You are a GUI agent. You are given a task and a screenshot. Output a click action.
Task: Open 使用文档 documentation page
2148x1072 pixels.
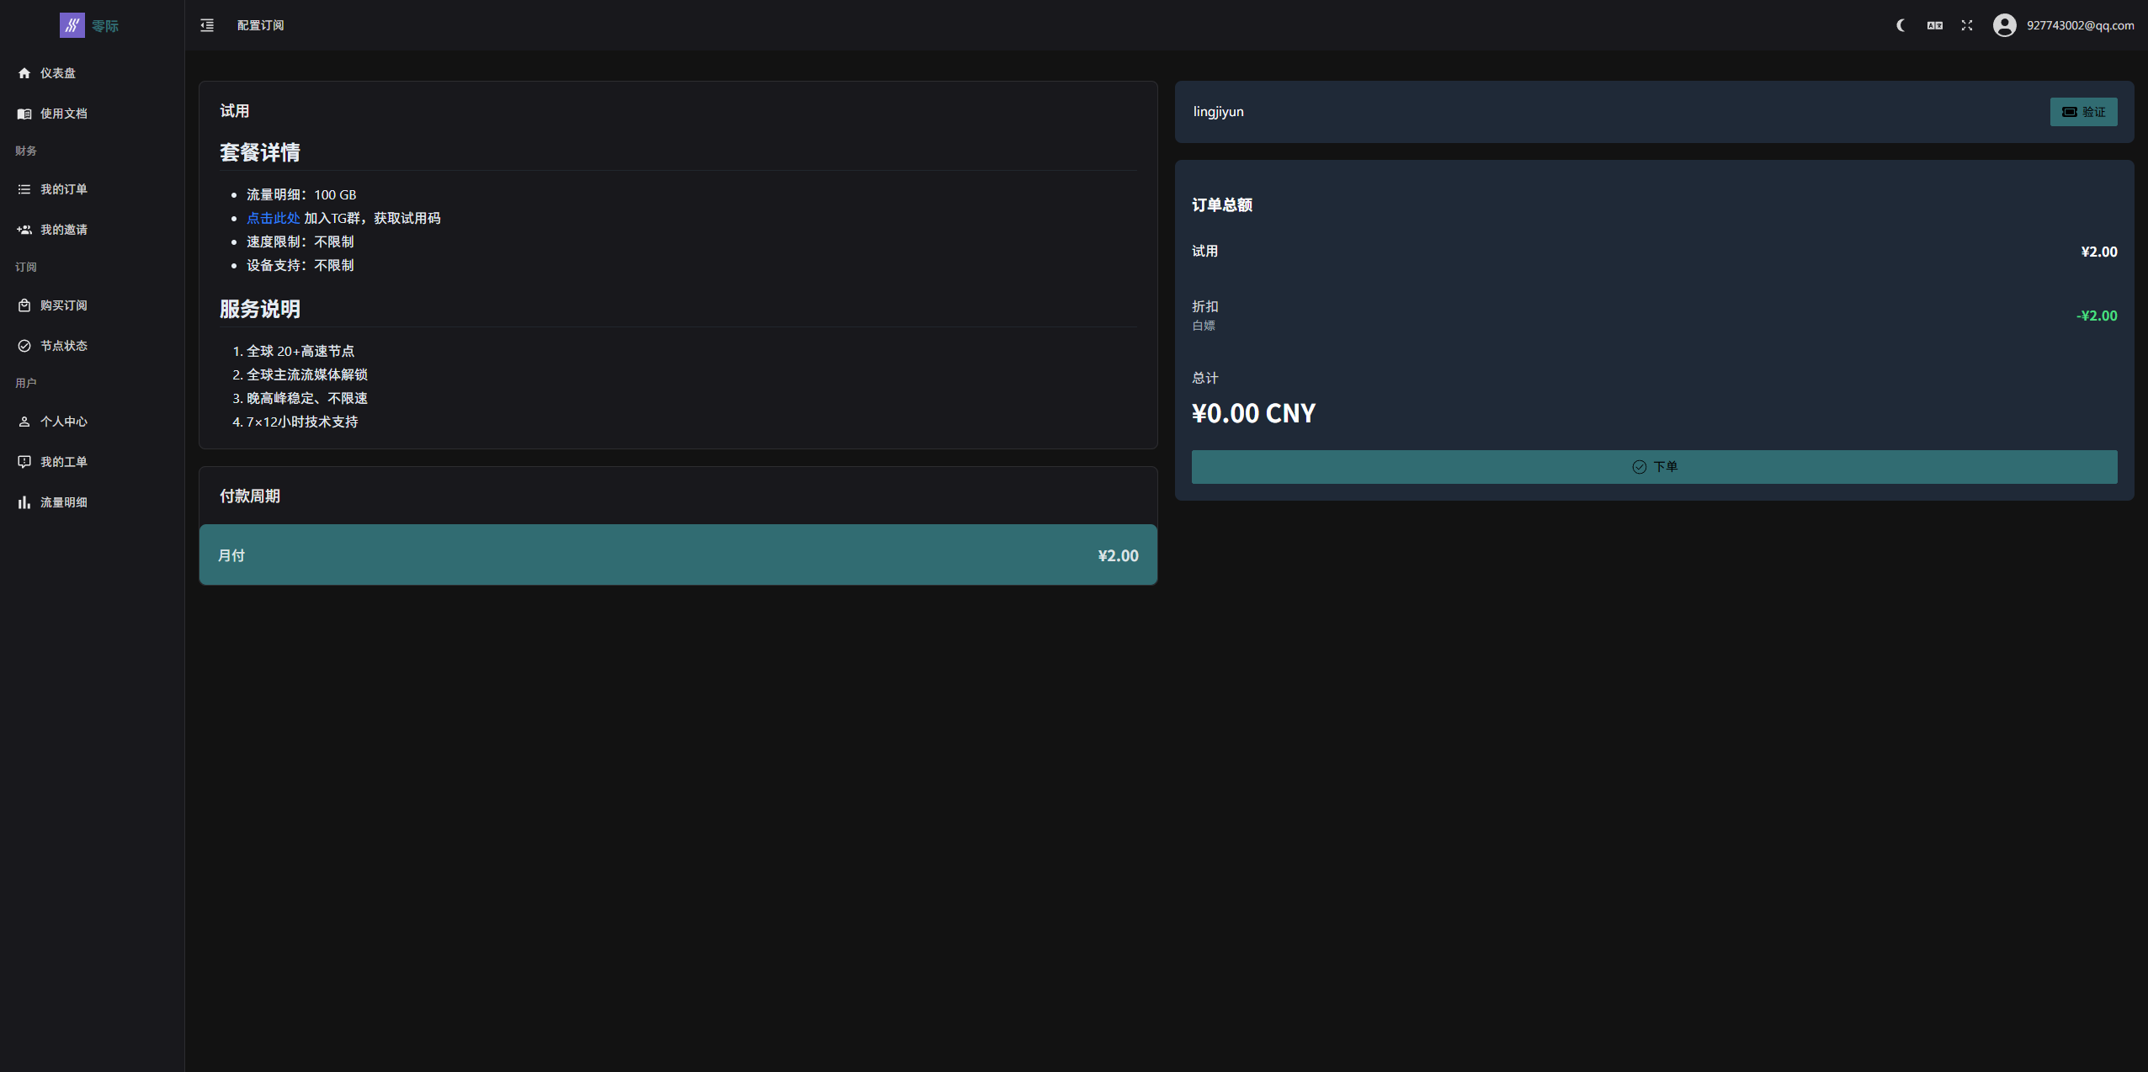click(63, 114)
